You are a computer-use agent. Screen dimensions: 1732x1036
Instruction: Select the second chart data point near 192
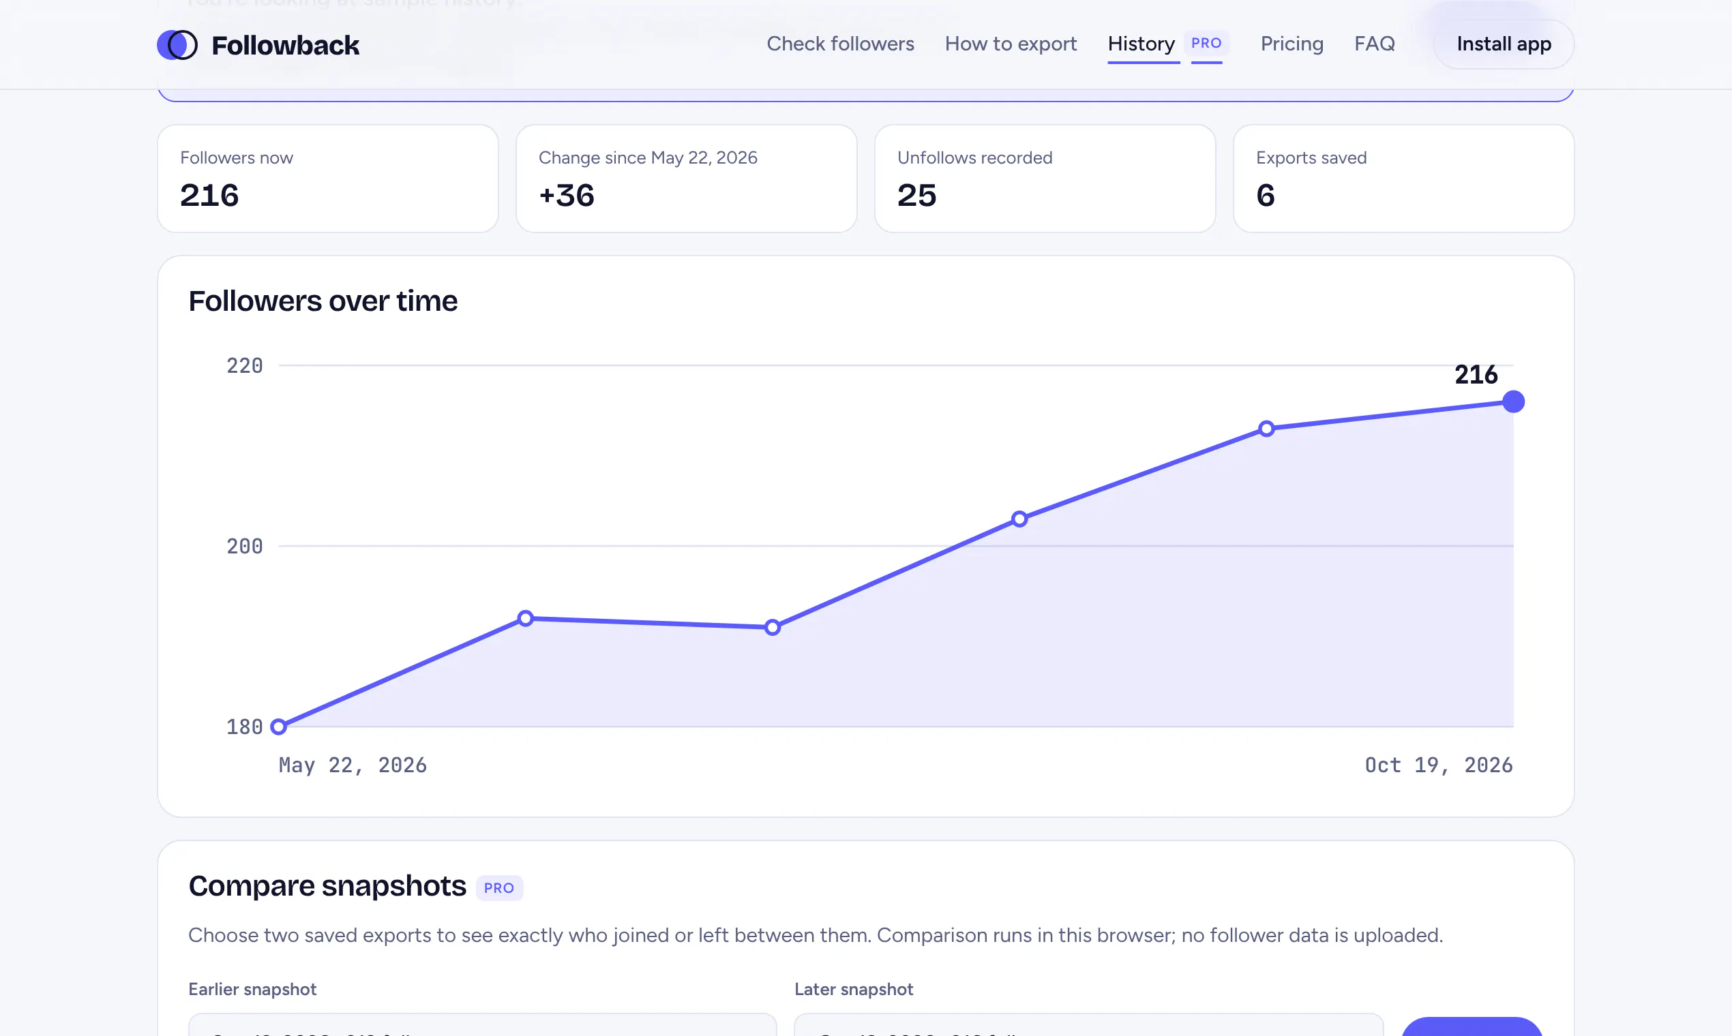(525, 618)
